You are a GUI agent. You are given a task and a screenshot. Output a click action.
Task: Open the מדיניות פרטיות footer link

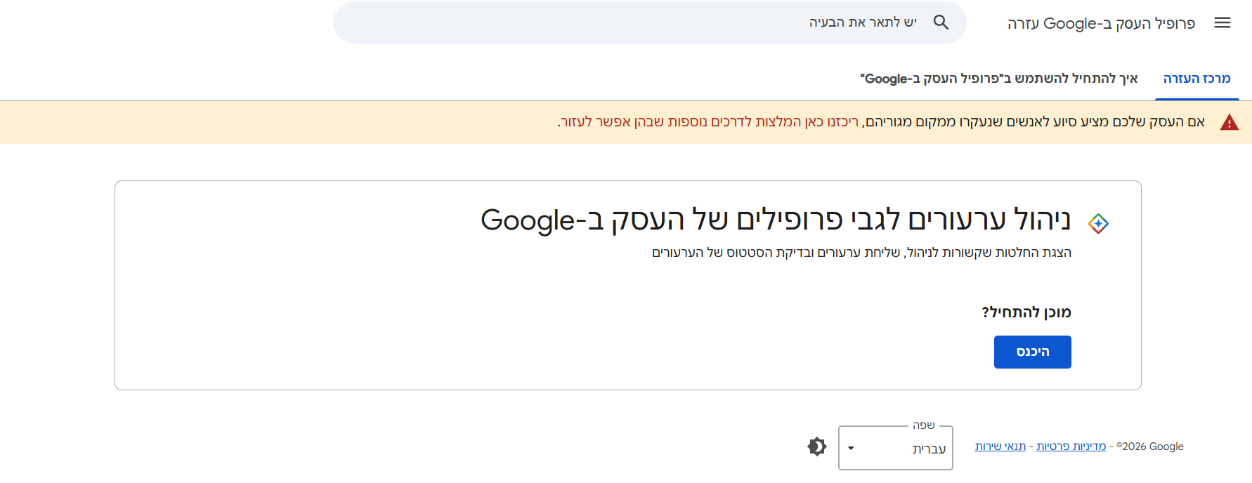(1071, 446)
